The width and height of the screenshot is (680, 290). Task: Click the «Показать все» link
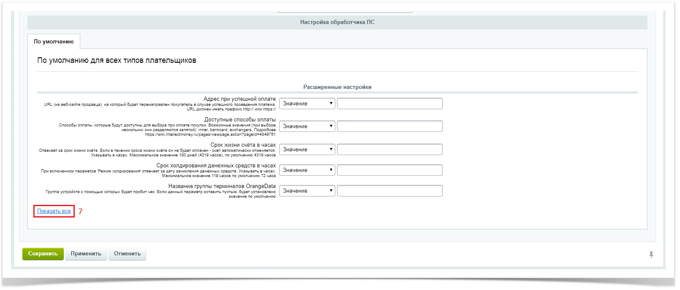(54, 211)
